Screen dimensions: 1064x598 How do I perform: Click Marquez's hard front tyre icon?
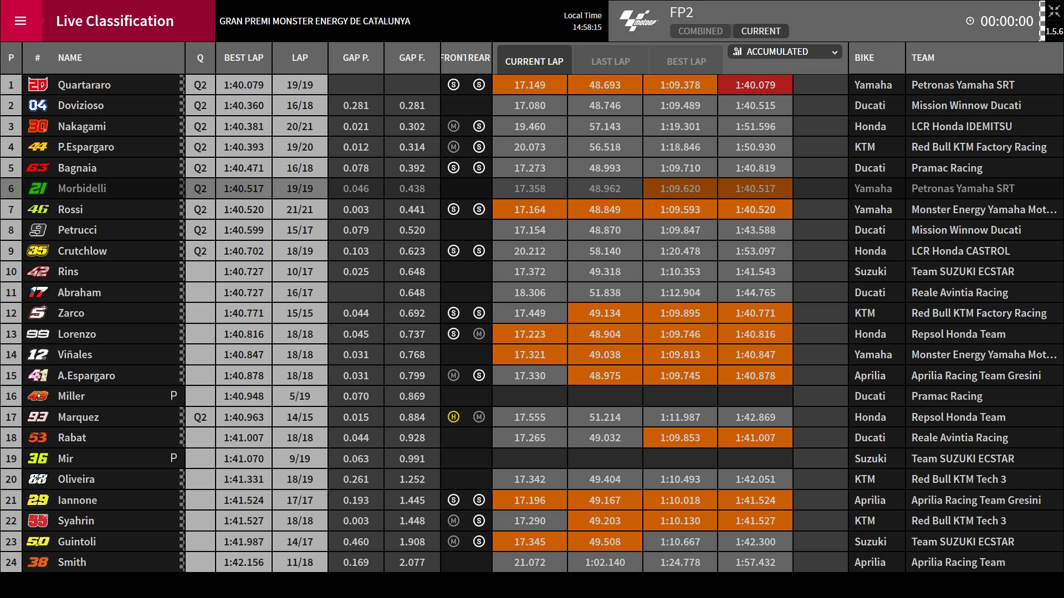pos(453,417)
